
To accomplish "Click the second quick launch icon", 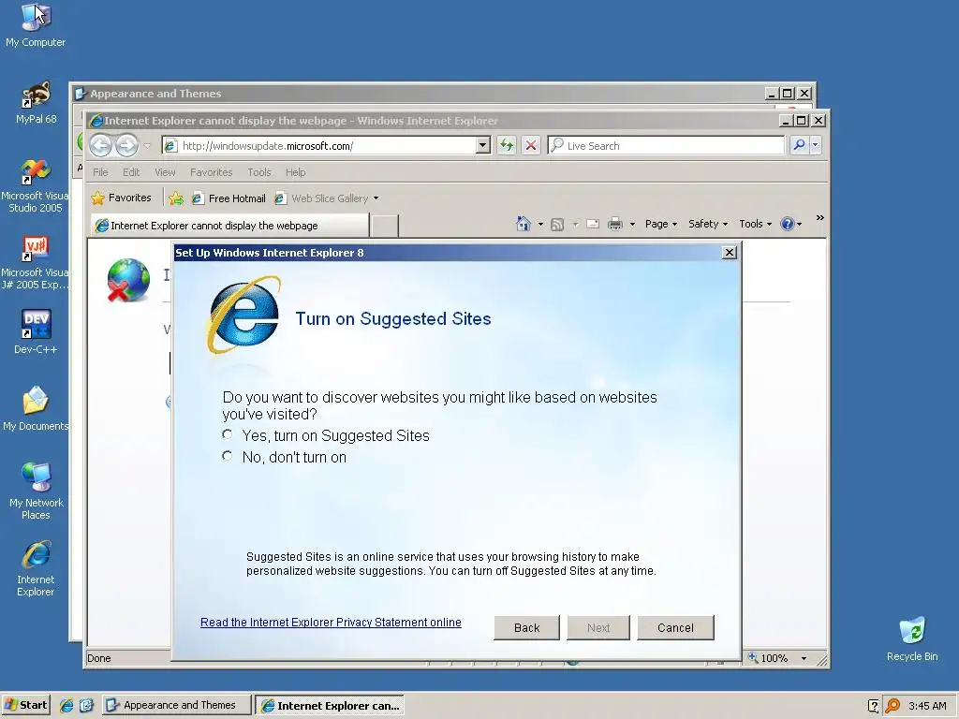I will pyautogui.click(x=86, y=705).
